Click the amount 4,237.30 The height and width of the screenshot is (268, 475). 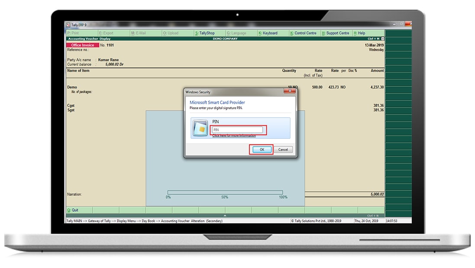tap(377, 87)
